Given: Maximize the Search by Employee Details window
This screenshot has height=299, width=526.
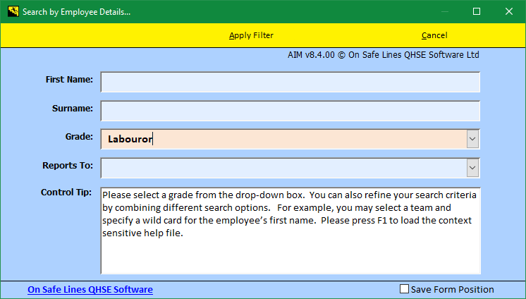Looking at the screenshot, I should [x=477, y=11].
